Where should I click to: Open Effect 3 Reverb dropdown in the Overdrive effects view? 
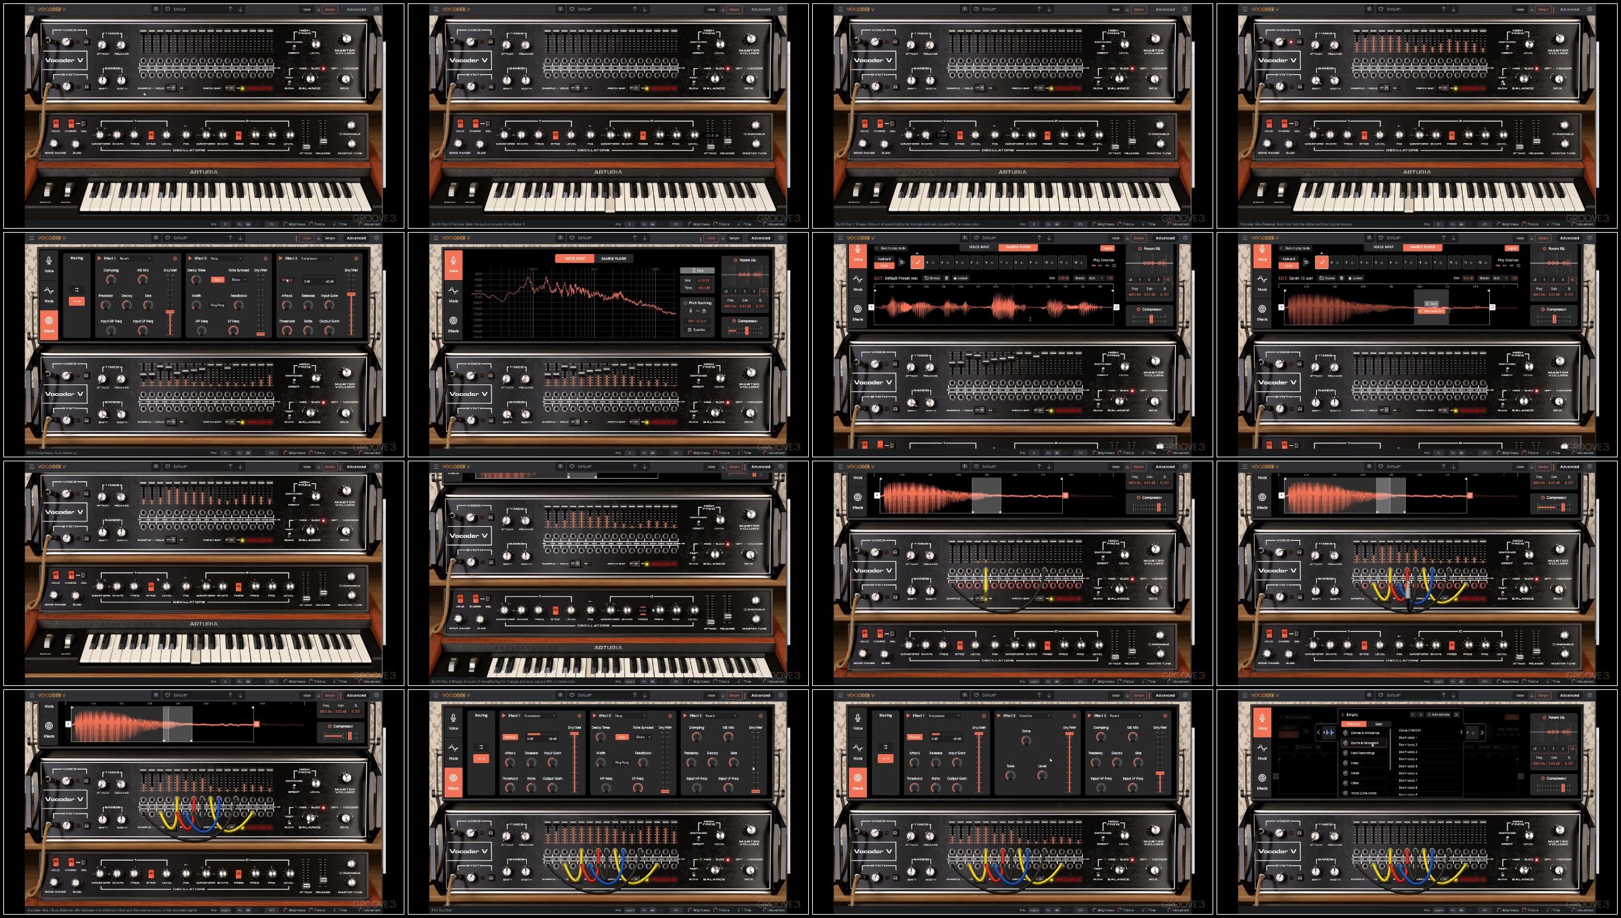(x=1125, y=715)
